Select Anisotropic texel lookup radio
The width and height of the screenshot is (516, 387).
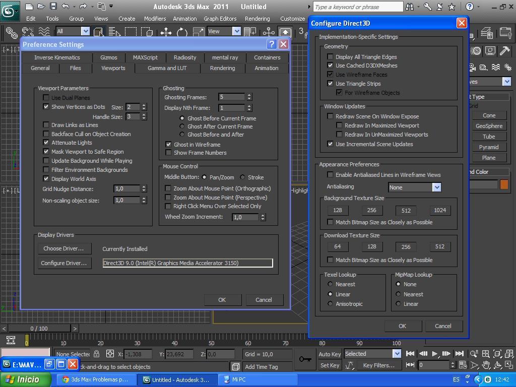point(330,304)
